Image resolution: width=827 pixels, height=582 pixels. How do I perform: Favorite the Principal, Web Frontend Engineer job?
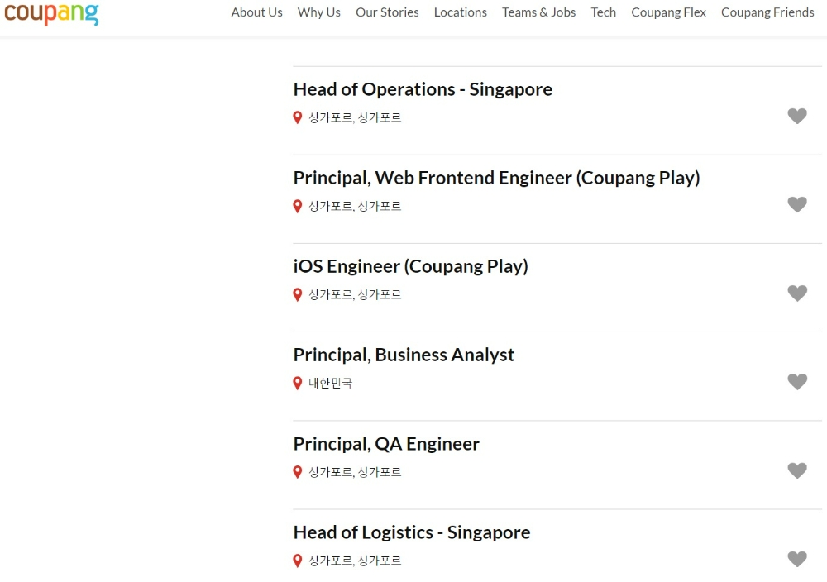click(x=796, y=205)
